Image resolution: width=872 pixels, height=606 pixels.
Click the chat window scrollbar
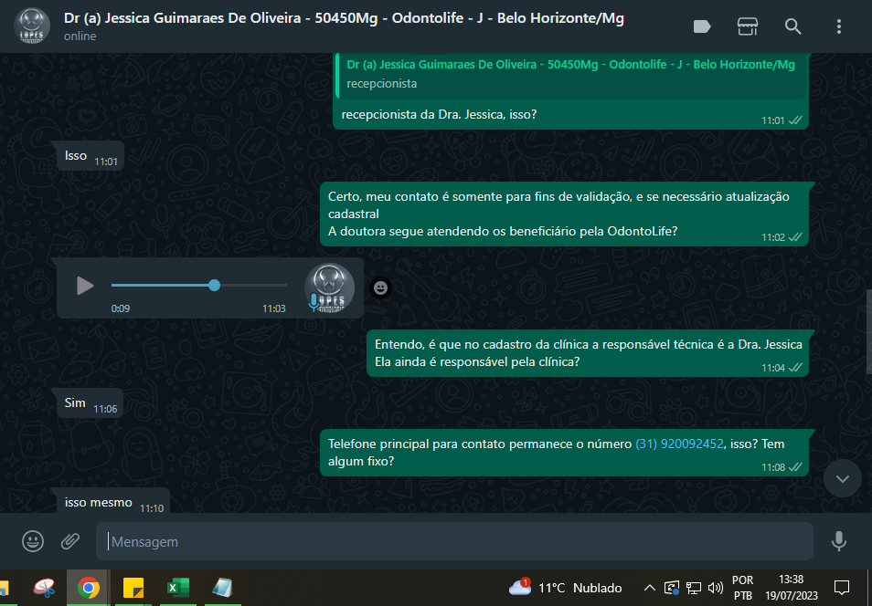click(868, 331)
